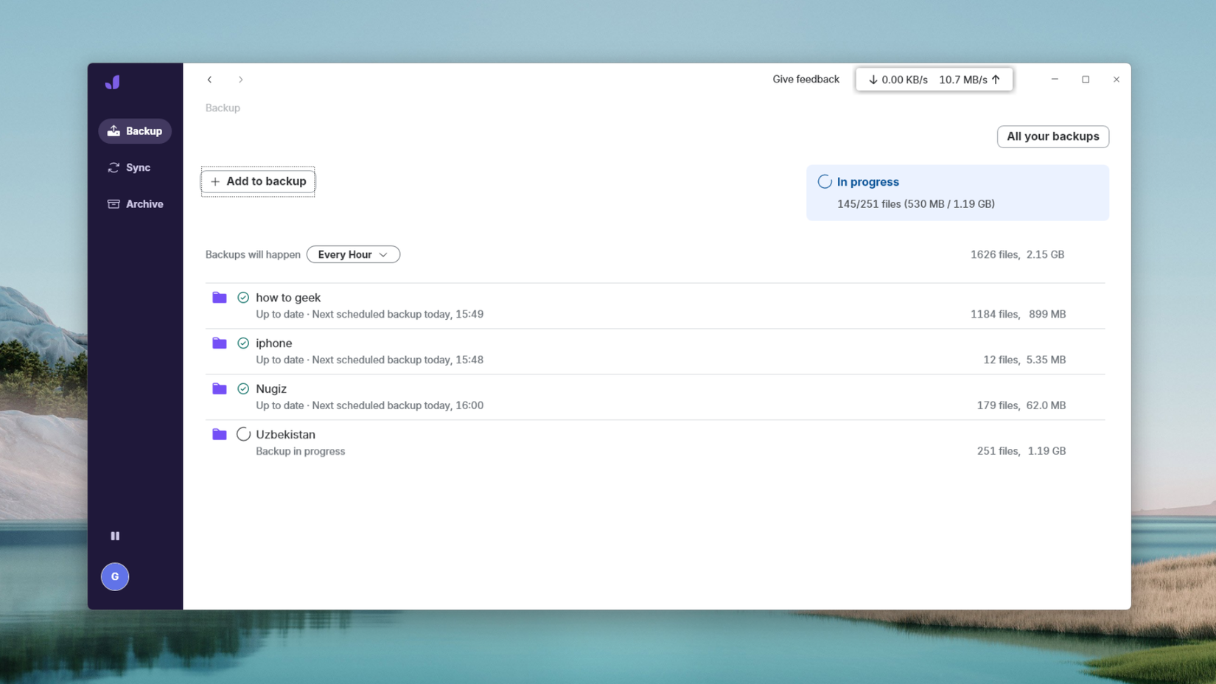This screenshot has width=1216, height=684.
Task: Click the how to geek folder icon
Action: click(x=219, y=297)
